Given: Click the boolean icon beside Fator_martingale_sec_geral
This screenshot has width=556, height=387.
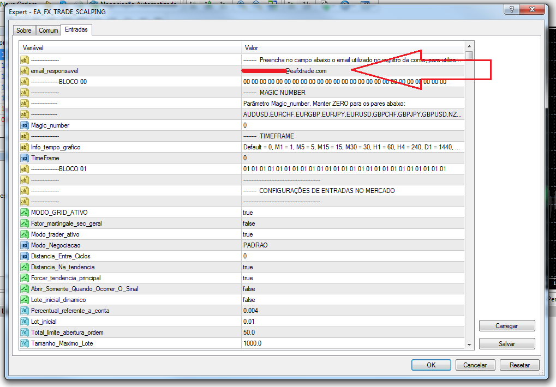Looking at the screenshot, I should (x=24, y=223).
